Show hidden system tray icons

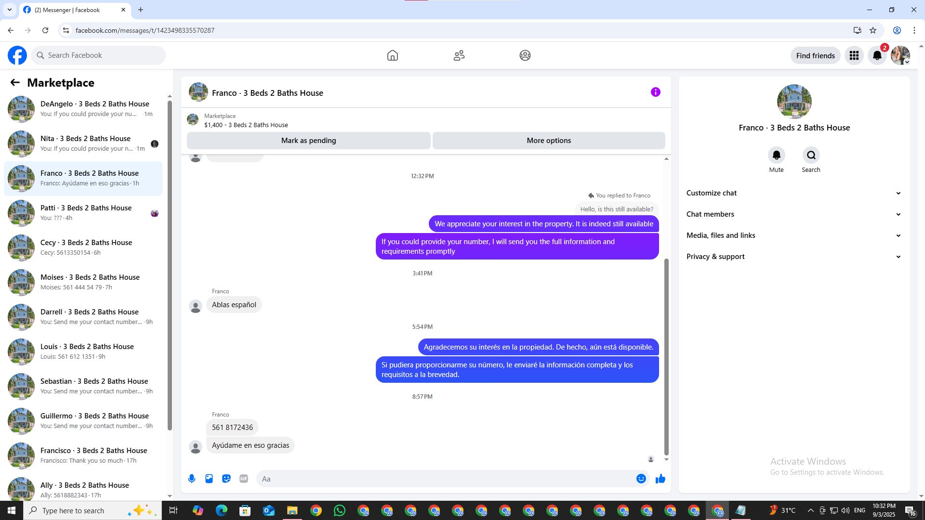tap(810, 510)
